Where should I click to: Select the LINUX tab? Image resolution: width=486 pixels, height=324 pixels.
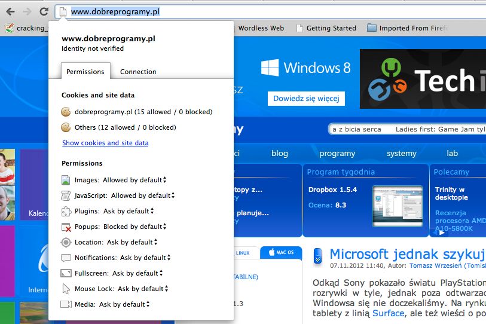pyautogui.click(x=245, y=253)
